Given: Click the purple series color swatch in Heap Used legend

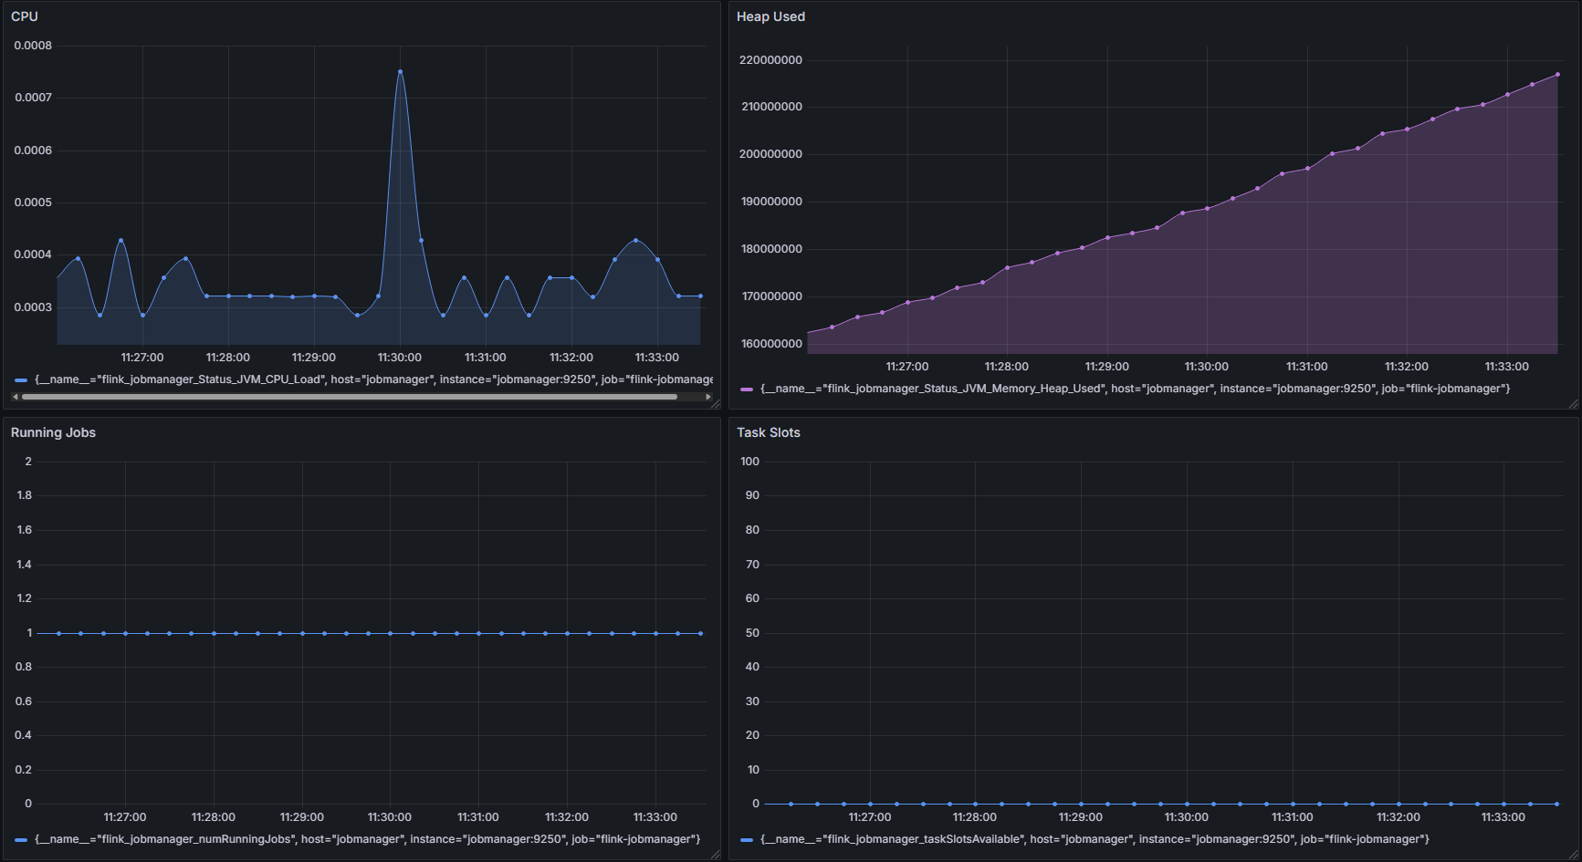Looking at the screenshot, I should (747, 389).
